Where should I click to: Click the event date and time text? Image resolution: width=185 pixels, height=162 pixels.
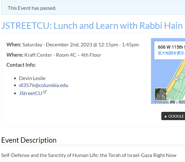[80, 45]
